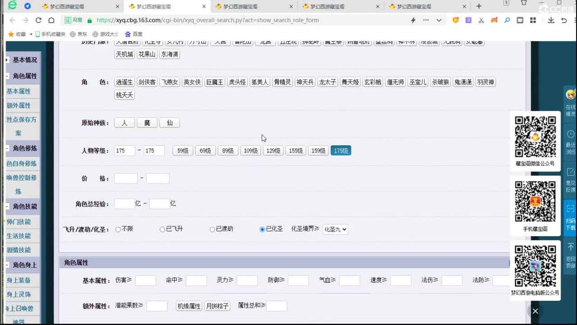Viewport: 577px width, 325px height.
Task: Click the undo closed-tab arrow icon
Action: (564, 20)
